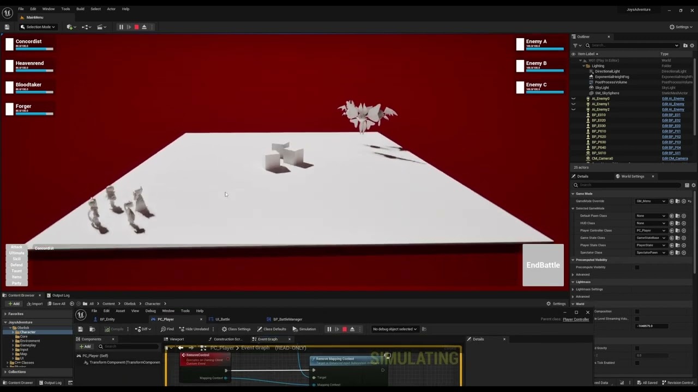
Task: Open the File menu in the main editor
Action: (21, 9)
